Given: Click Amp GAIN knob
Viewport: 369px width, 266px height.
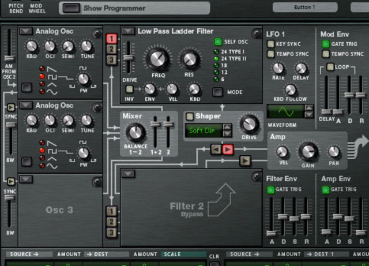Looking at the screenshot, I should tap(308, 152).
